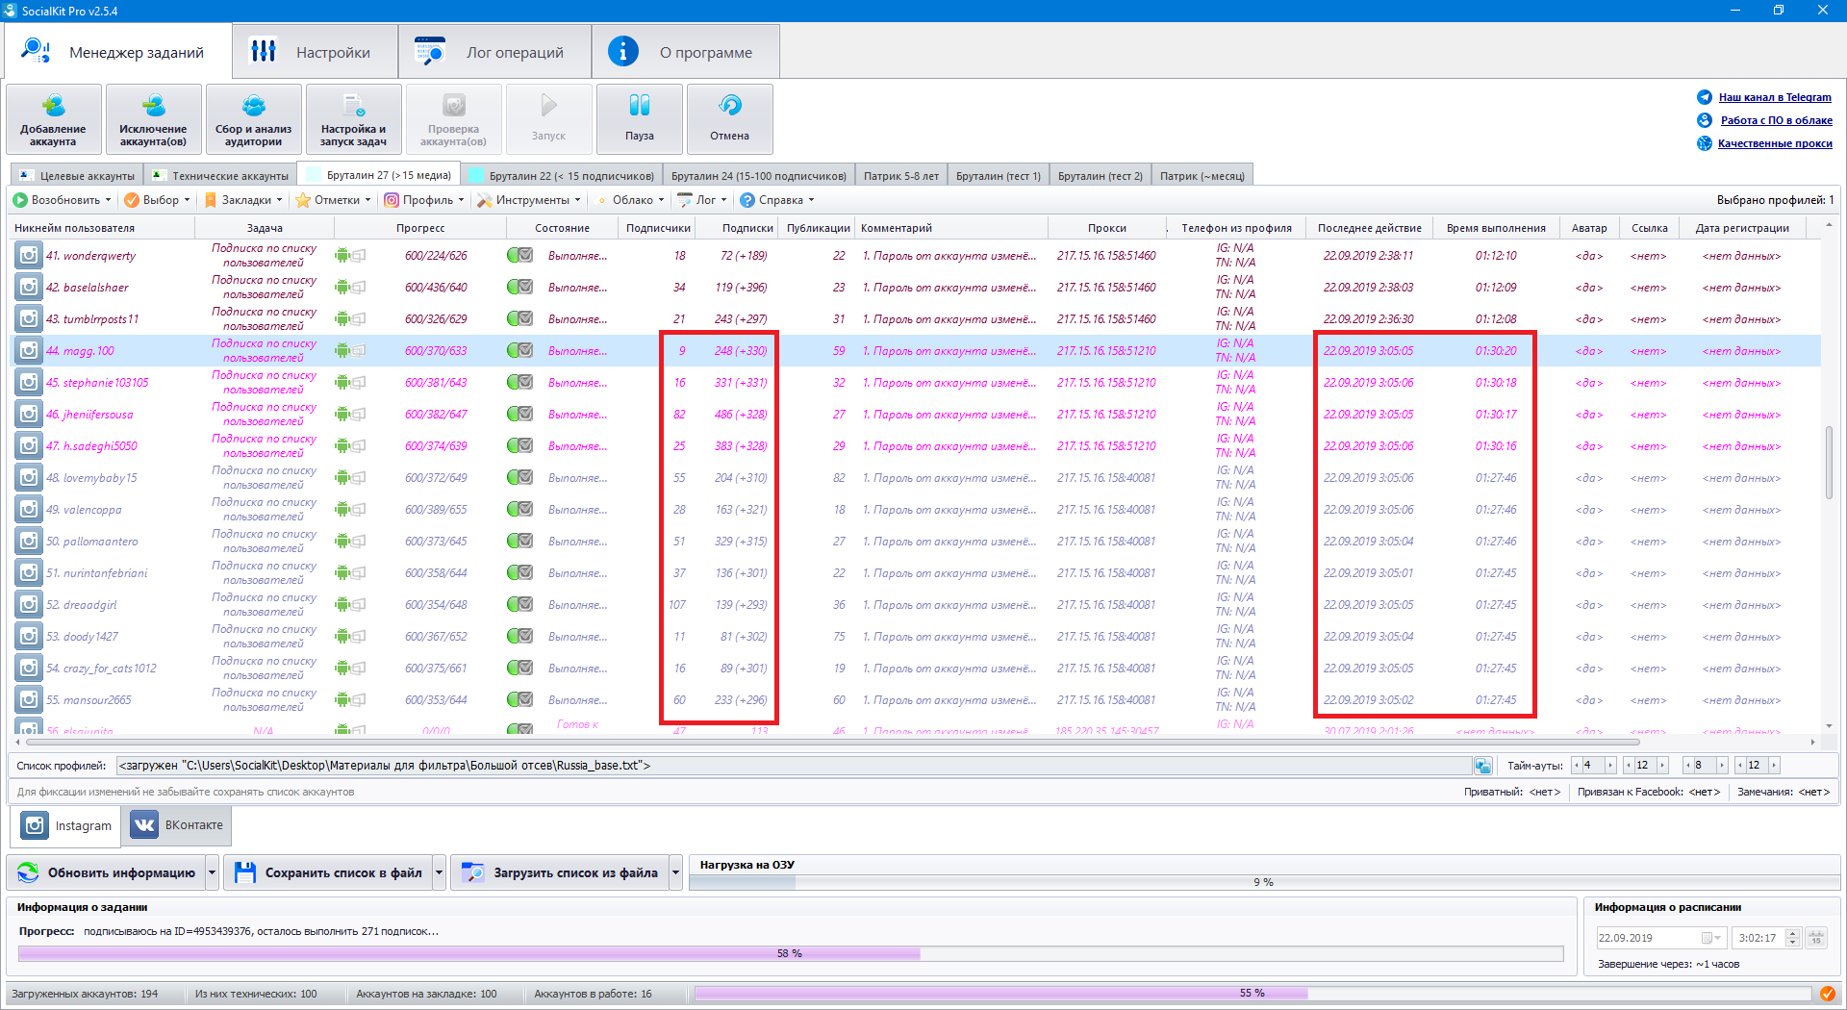Toggle state switch in magg.100 row
Image resolution: width=1847 pixels, height=1010 pixels.
click(519, 350)
